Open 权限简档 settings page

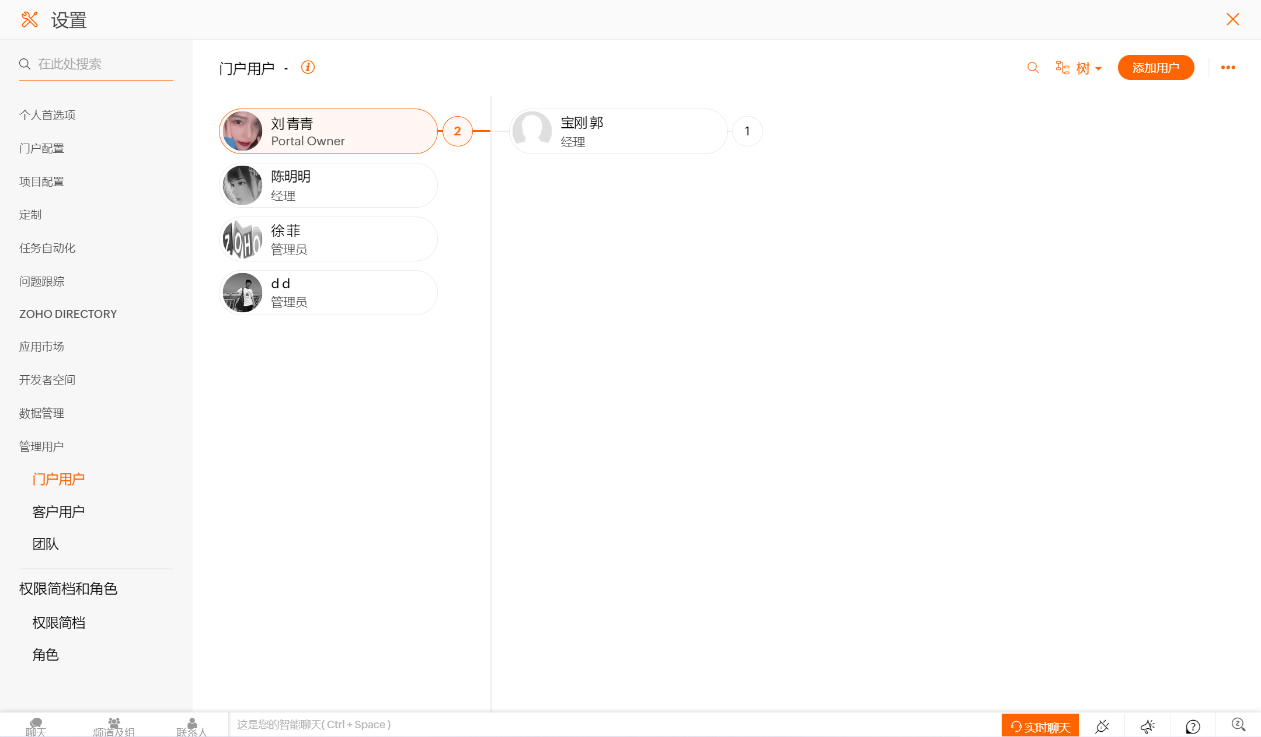(x=58, y=623)
